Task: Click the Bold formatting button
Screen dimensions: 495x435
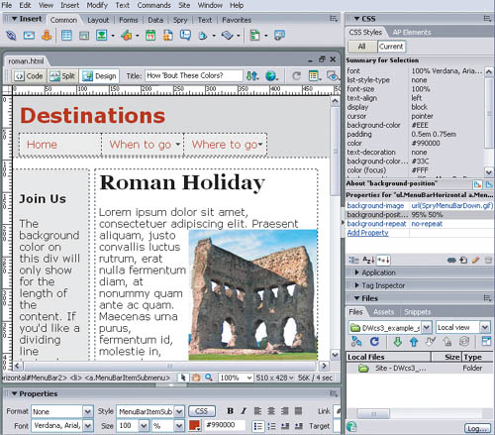Action: coord(231,411)
